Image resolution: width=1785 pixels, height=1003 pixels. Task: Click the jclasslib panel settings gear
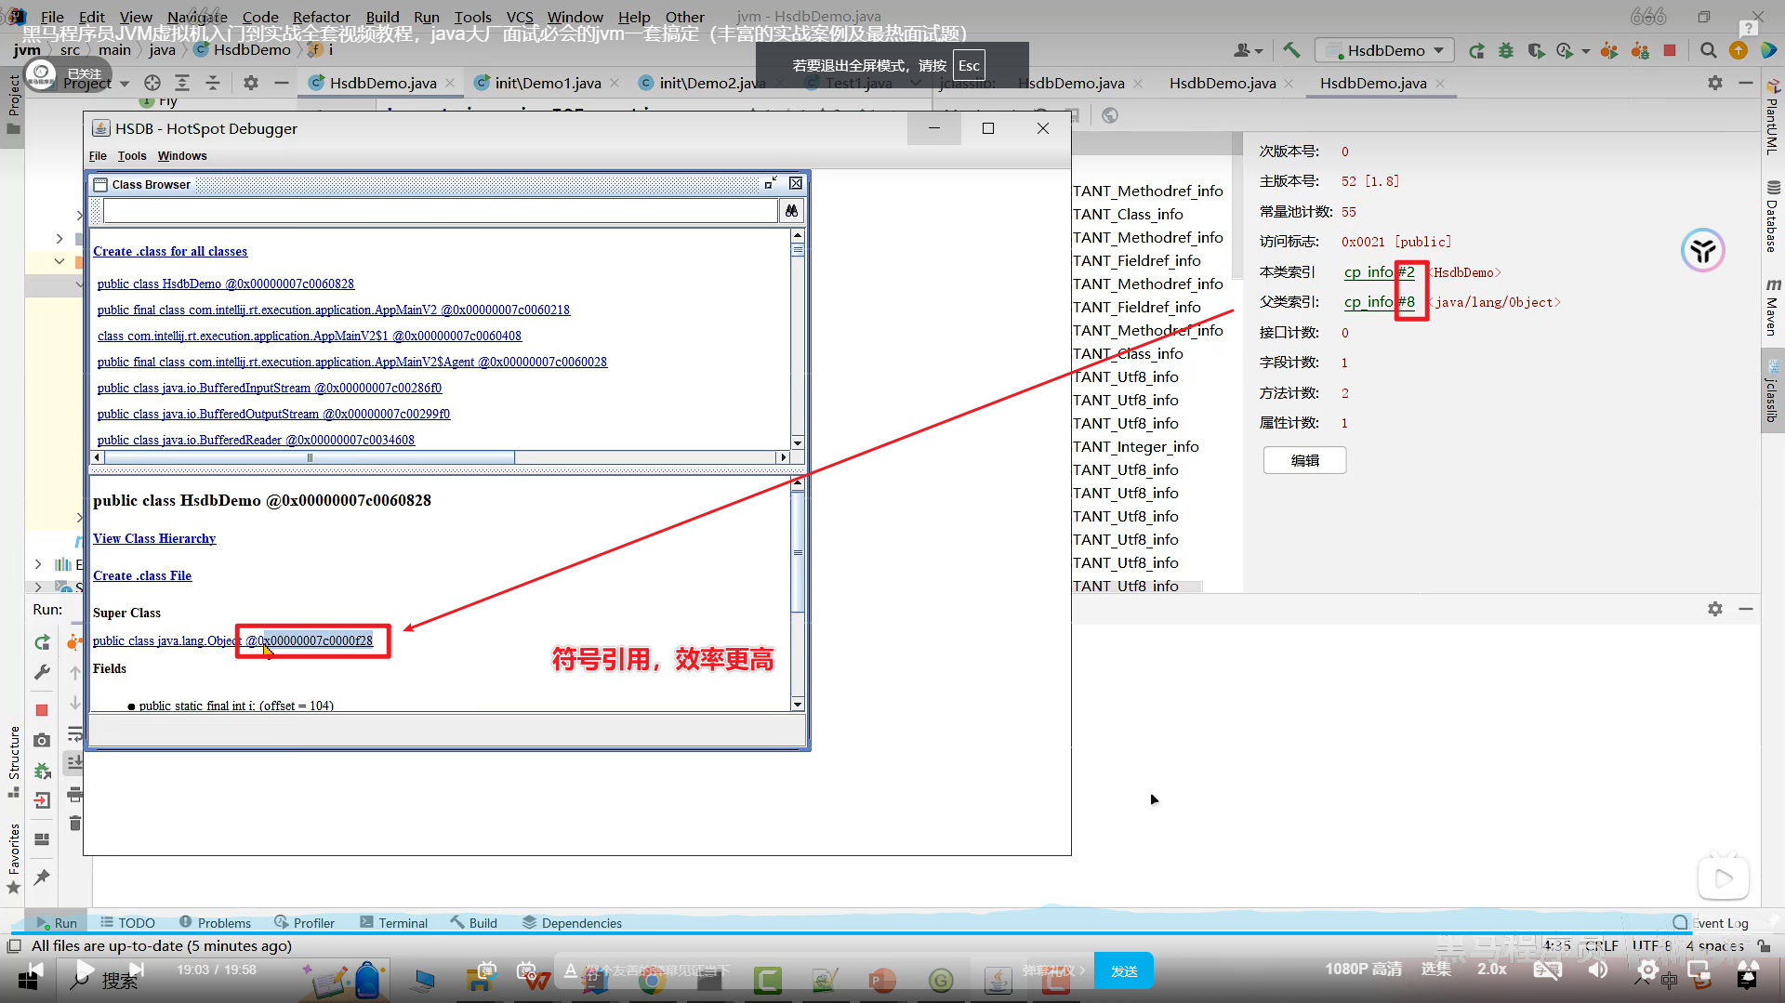1715,83
